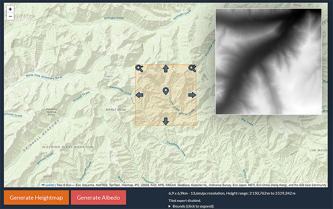The image size is (333, 209).
Task: Open the Leaflet attribution link
Action: tap(50, 185)
